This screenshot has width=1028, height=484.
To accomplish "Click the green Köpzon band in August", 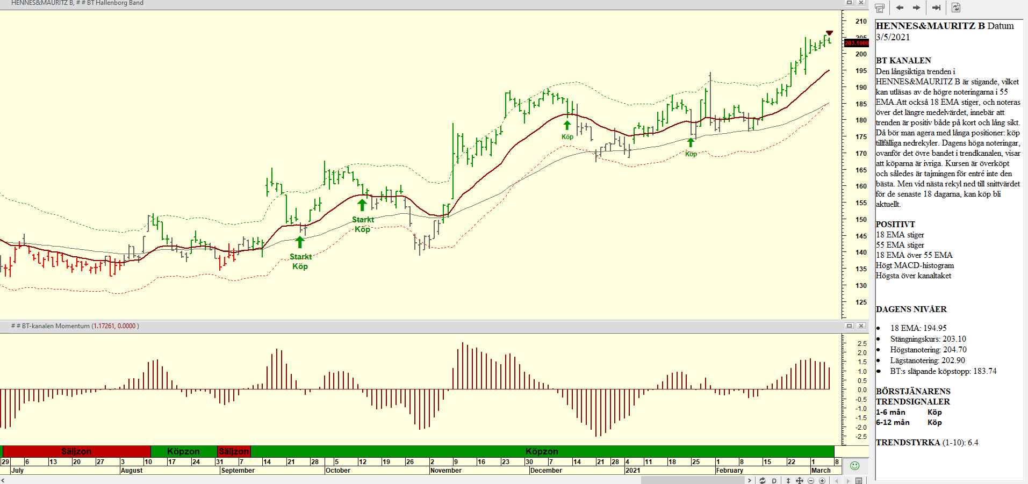I will [184, 451].
